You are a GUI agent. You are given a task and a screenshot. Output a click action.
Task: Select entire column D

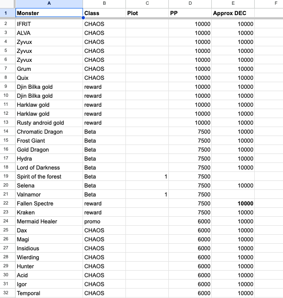(190, 4)
